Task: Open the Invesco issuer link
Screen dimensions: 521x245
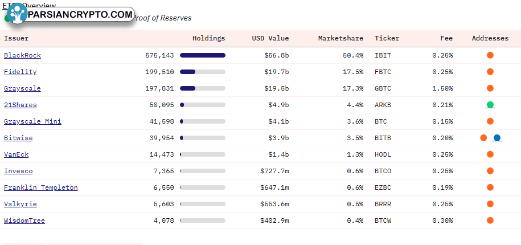Action: coord(18,171)
